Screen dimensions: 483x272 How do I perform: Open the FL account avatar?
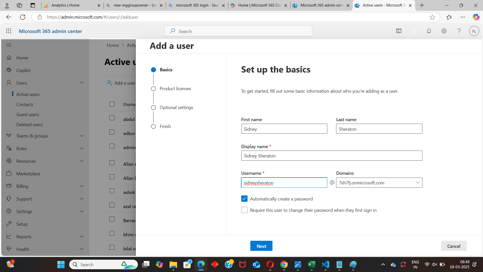point(474,31)
